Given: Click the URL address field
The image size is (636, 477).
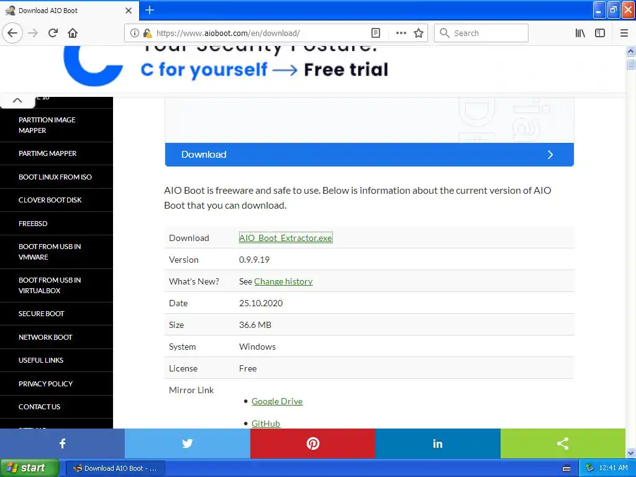Looking at the screenshot, I should (x=260, y=33).
